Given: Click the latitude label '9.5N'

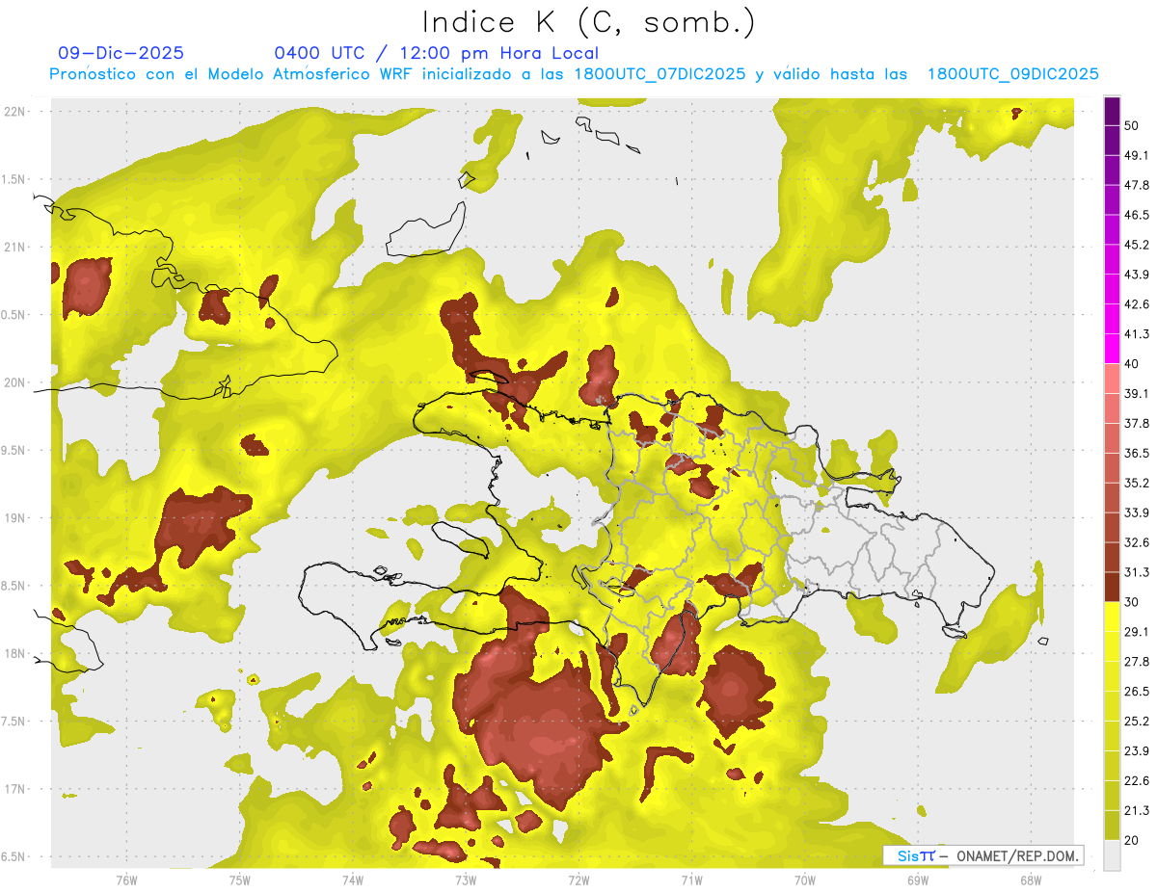Looking at the screenshot, I should tap(14, 450).
